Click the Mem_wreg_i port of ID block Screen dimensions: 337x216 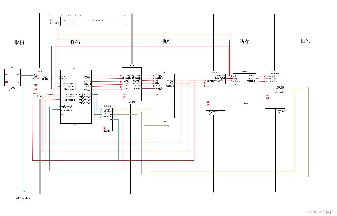[70, 89]
